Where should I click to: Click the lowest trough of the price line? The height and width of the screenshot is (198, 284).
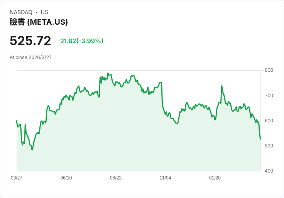32,149
